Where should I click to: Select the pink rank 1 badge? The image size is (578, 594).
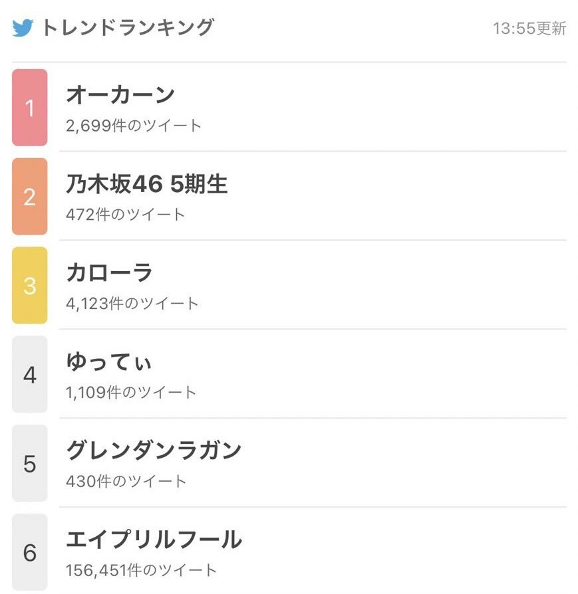coord(29,108)
